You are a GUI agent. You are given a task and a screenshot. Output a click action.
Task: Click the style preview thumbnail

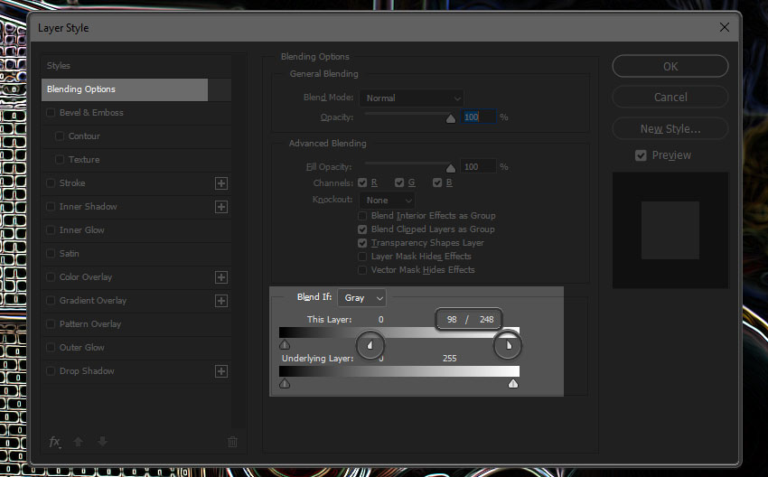[x=670, y=230]
